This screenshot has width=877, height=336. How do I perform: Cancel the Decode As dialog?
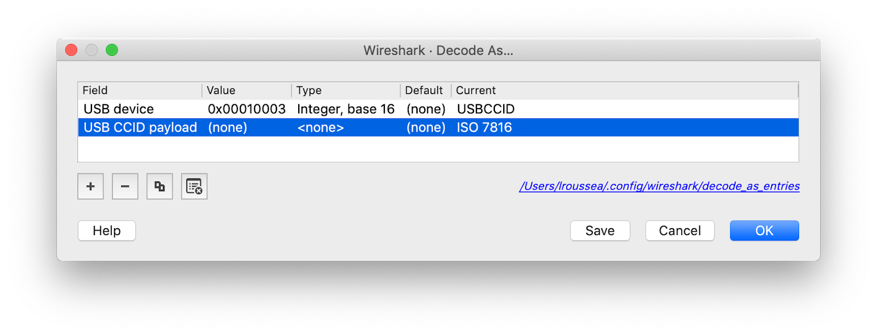point(680,231)
